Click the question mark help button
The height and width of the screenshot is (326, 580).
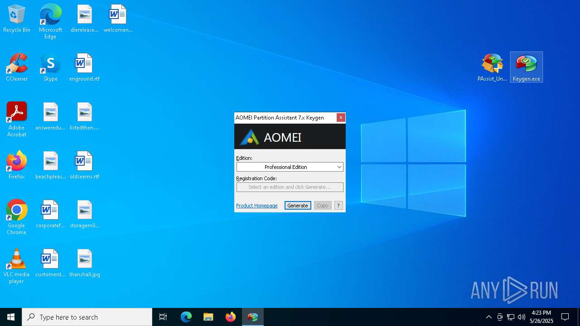coord(338,206)
